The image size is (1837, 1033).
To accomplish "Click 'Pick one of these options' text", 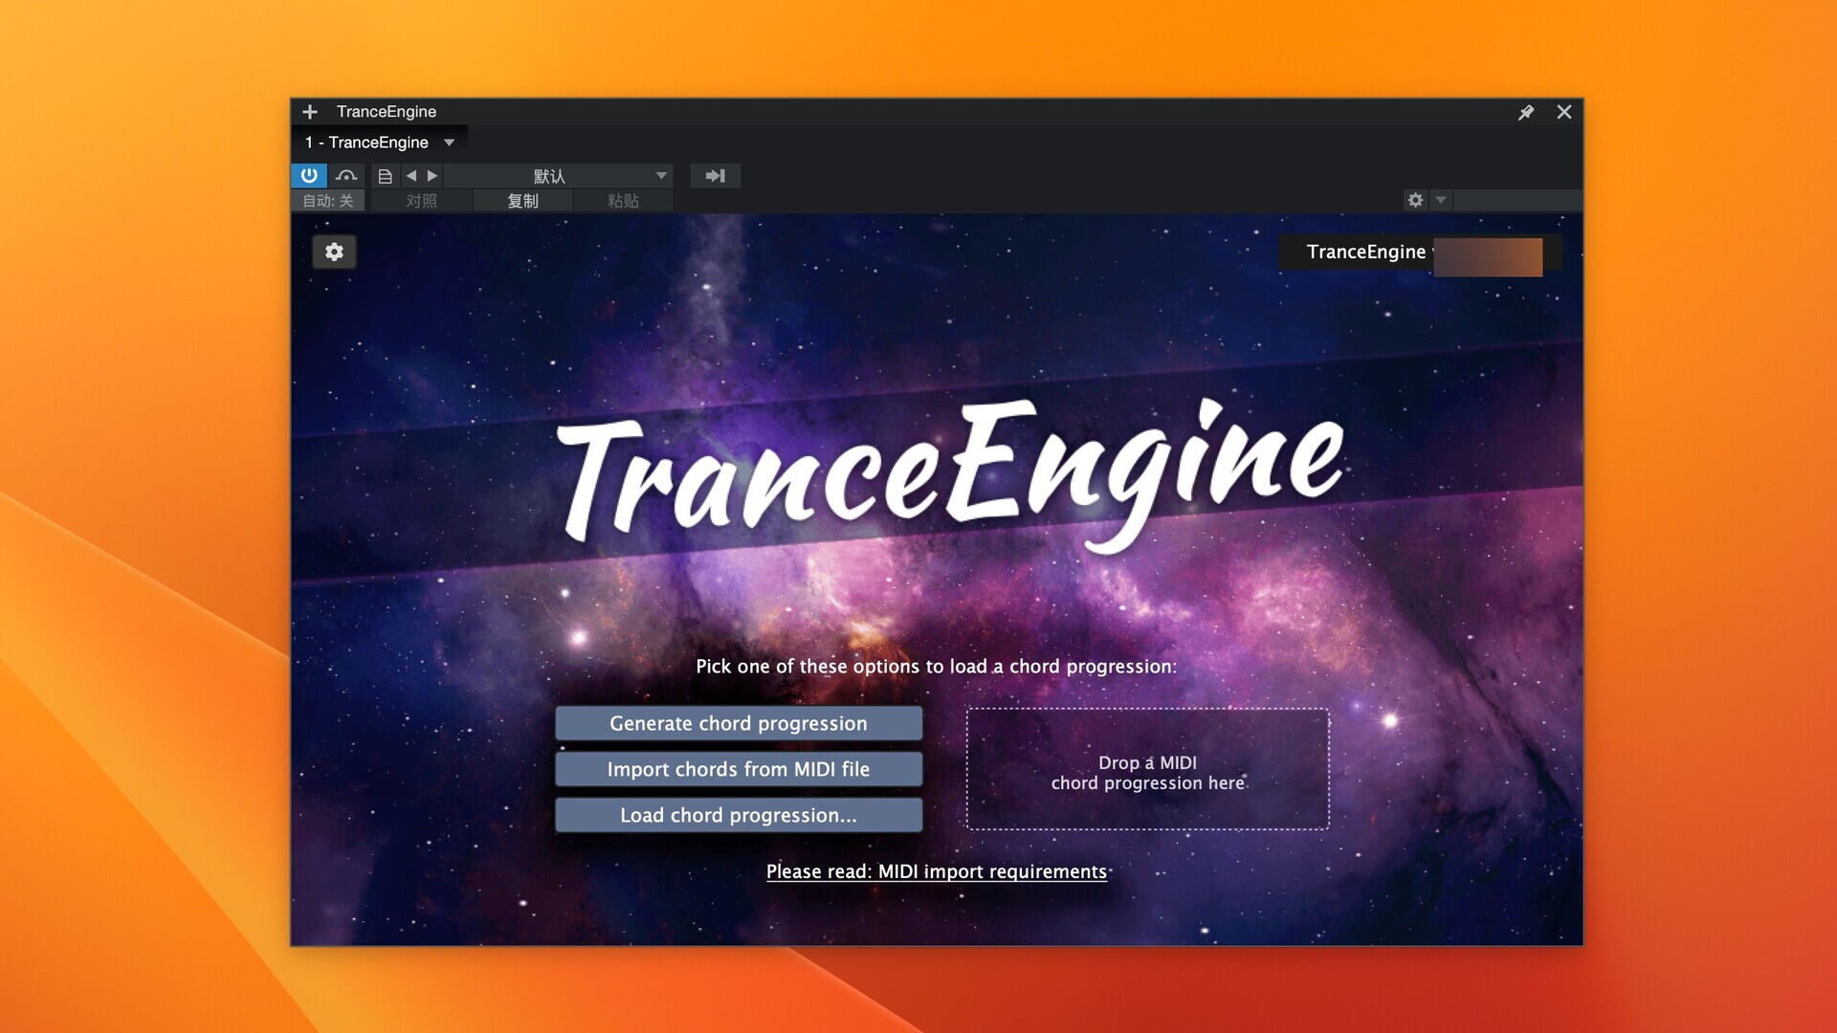I will 937,667.
